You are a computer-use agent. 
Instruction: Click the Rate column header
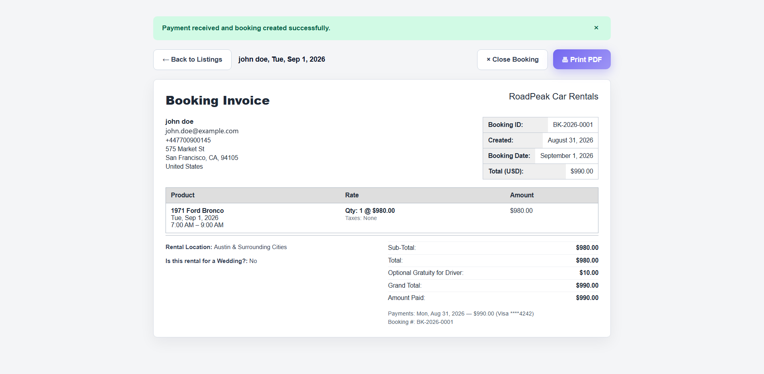[x=352, y=195]
